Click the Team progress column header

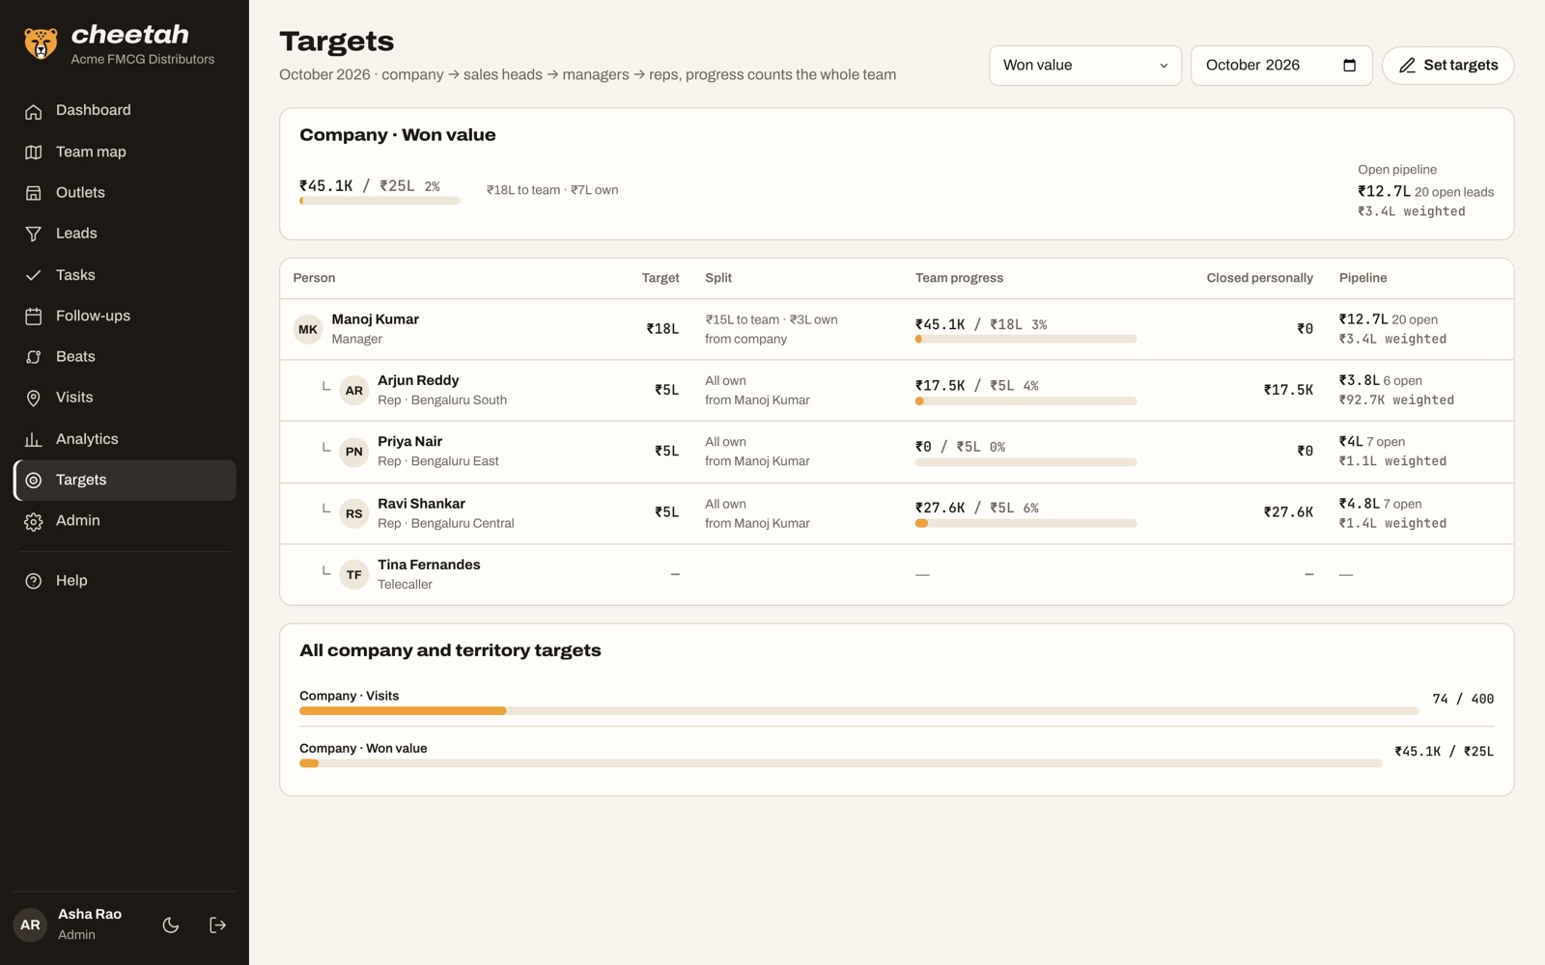(x=959, y=278)
